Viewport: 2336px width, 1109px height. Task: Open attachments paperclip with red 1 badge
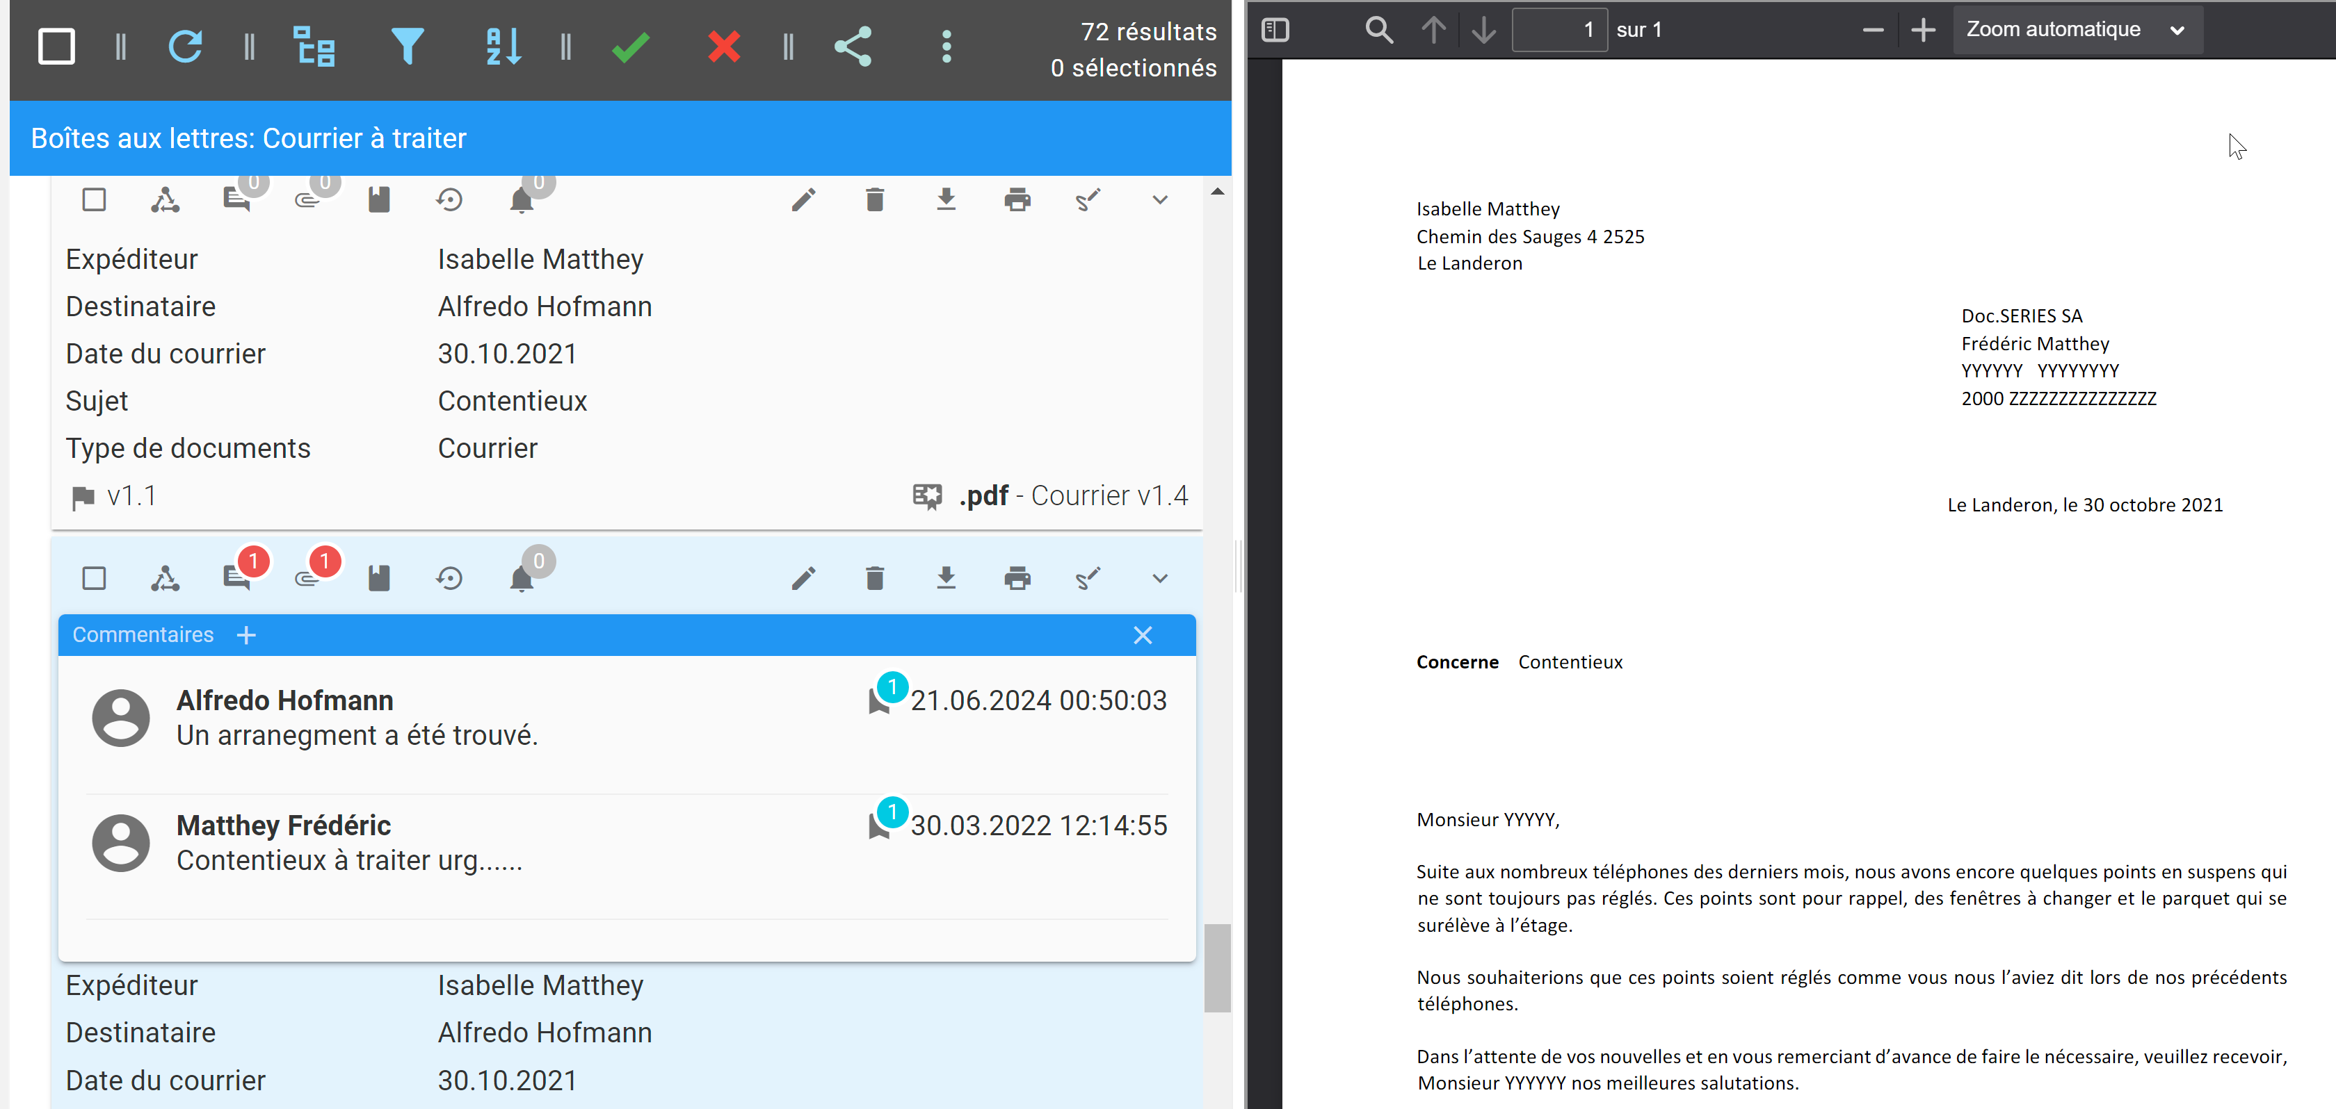click(x=308, y=578)
